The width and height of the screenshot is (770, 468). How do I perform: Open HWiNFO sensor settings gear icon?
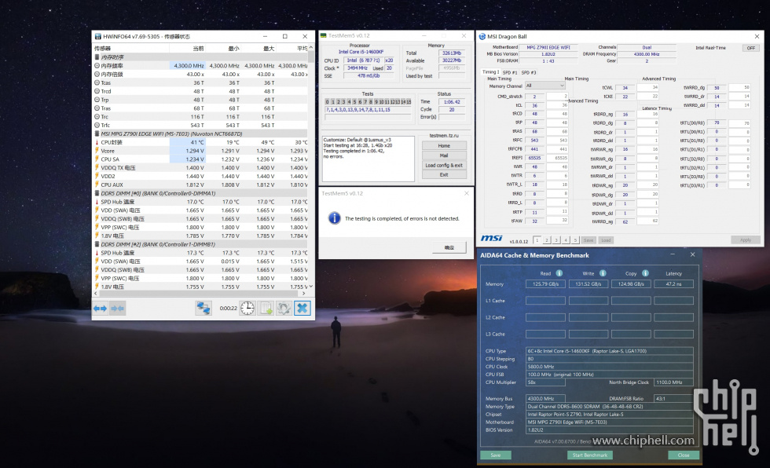pyautogui.click(x=284, y=308)
